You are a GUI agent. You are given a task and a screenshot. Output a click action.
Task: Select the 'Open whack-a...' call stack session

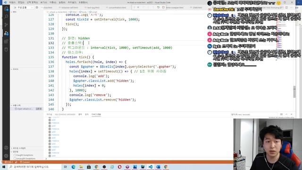(x=27, y=109)
